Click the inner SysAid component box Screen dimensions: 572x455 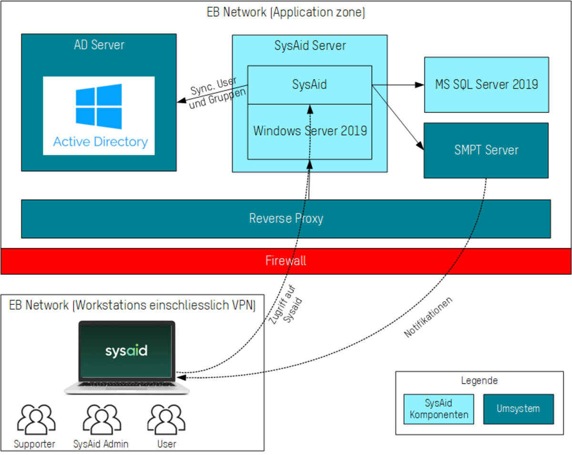[309, 85]
